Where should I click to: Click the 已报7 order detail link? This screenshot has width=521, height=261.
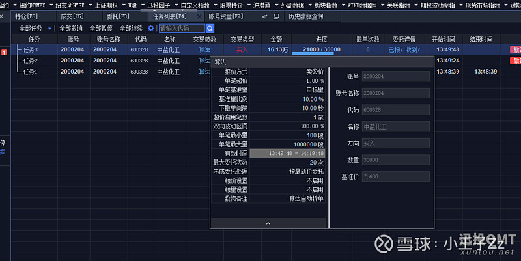click(395, 50)
